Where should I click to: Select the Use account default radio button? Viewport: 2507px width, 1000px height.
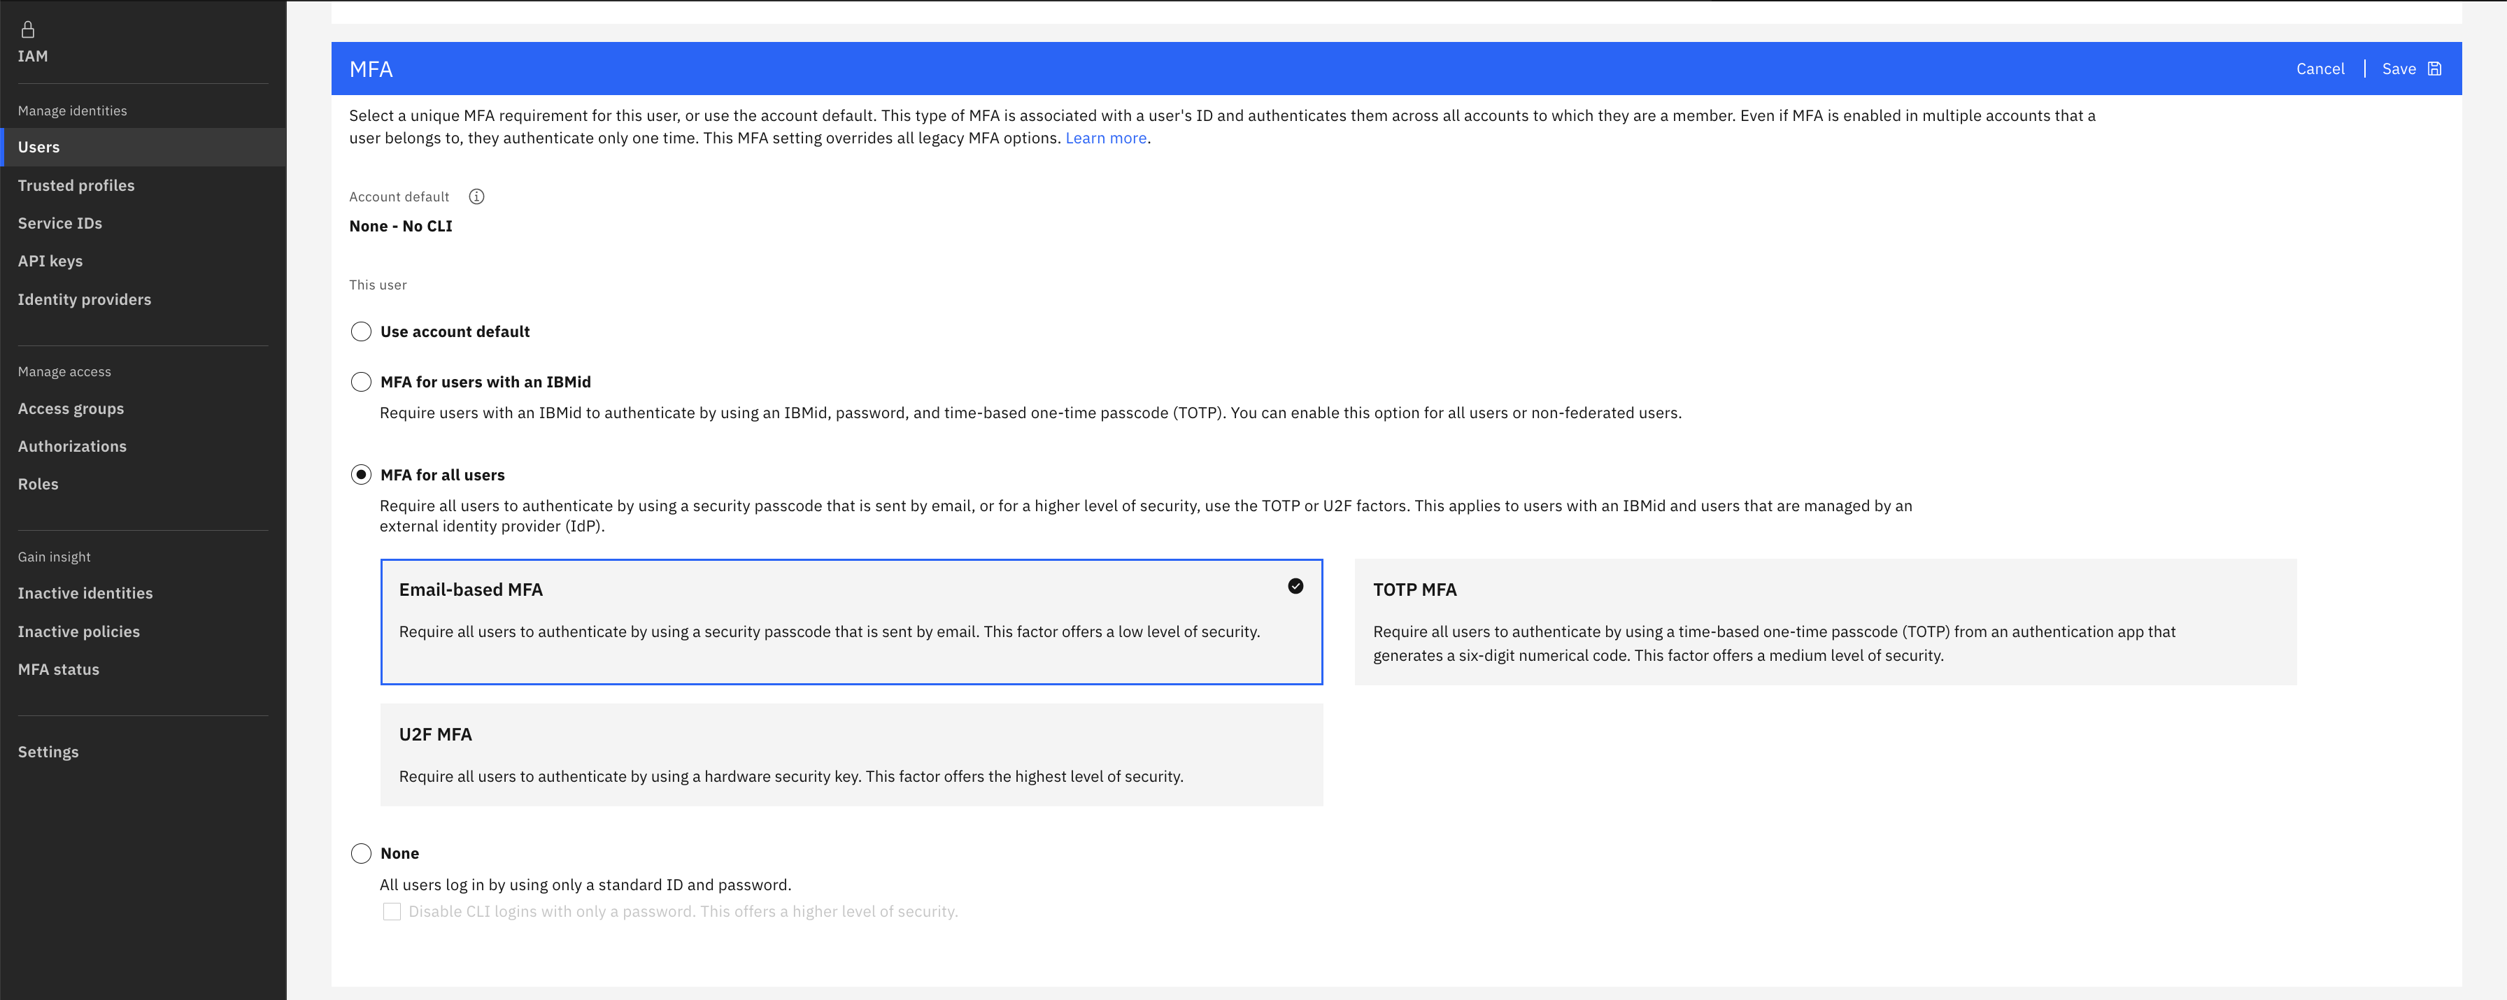tap(361, 331)
